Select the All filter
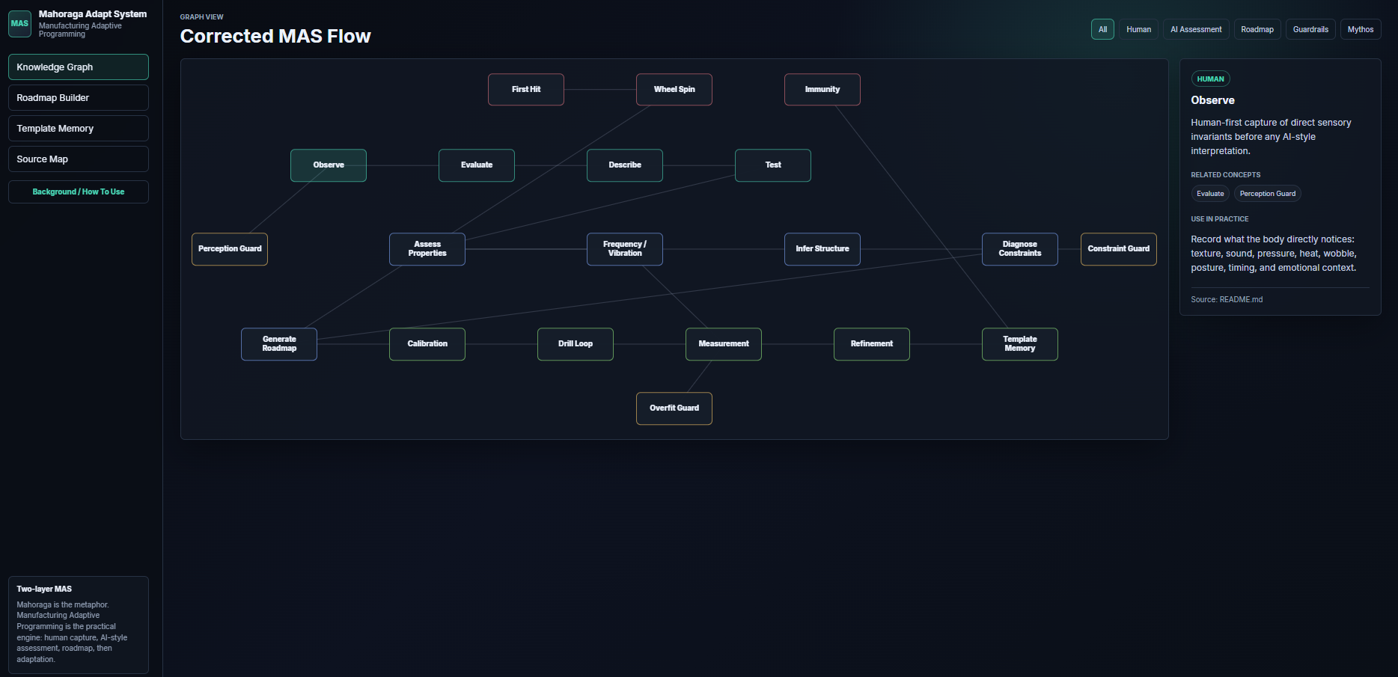This screenshot has height=677, width=1398. click(x=1102, y=29)
